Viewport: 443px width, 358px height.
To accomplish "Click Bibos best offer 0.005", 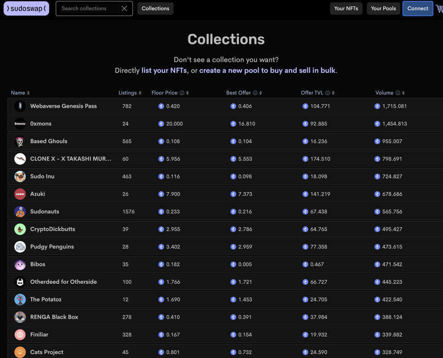I will click(245, 264).
